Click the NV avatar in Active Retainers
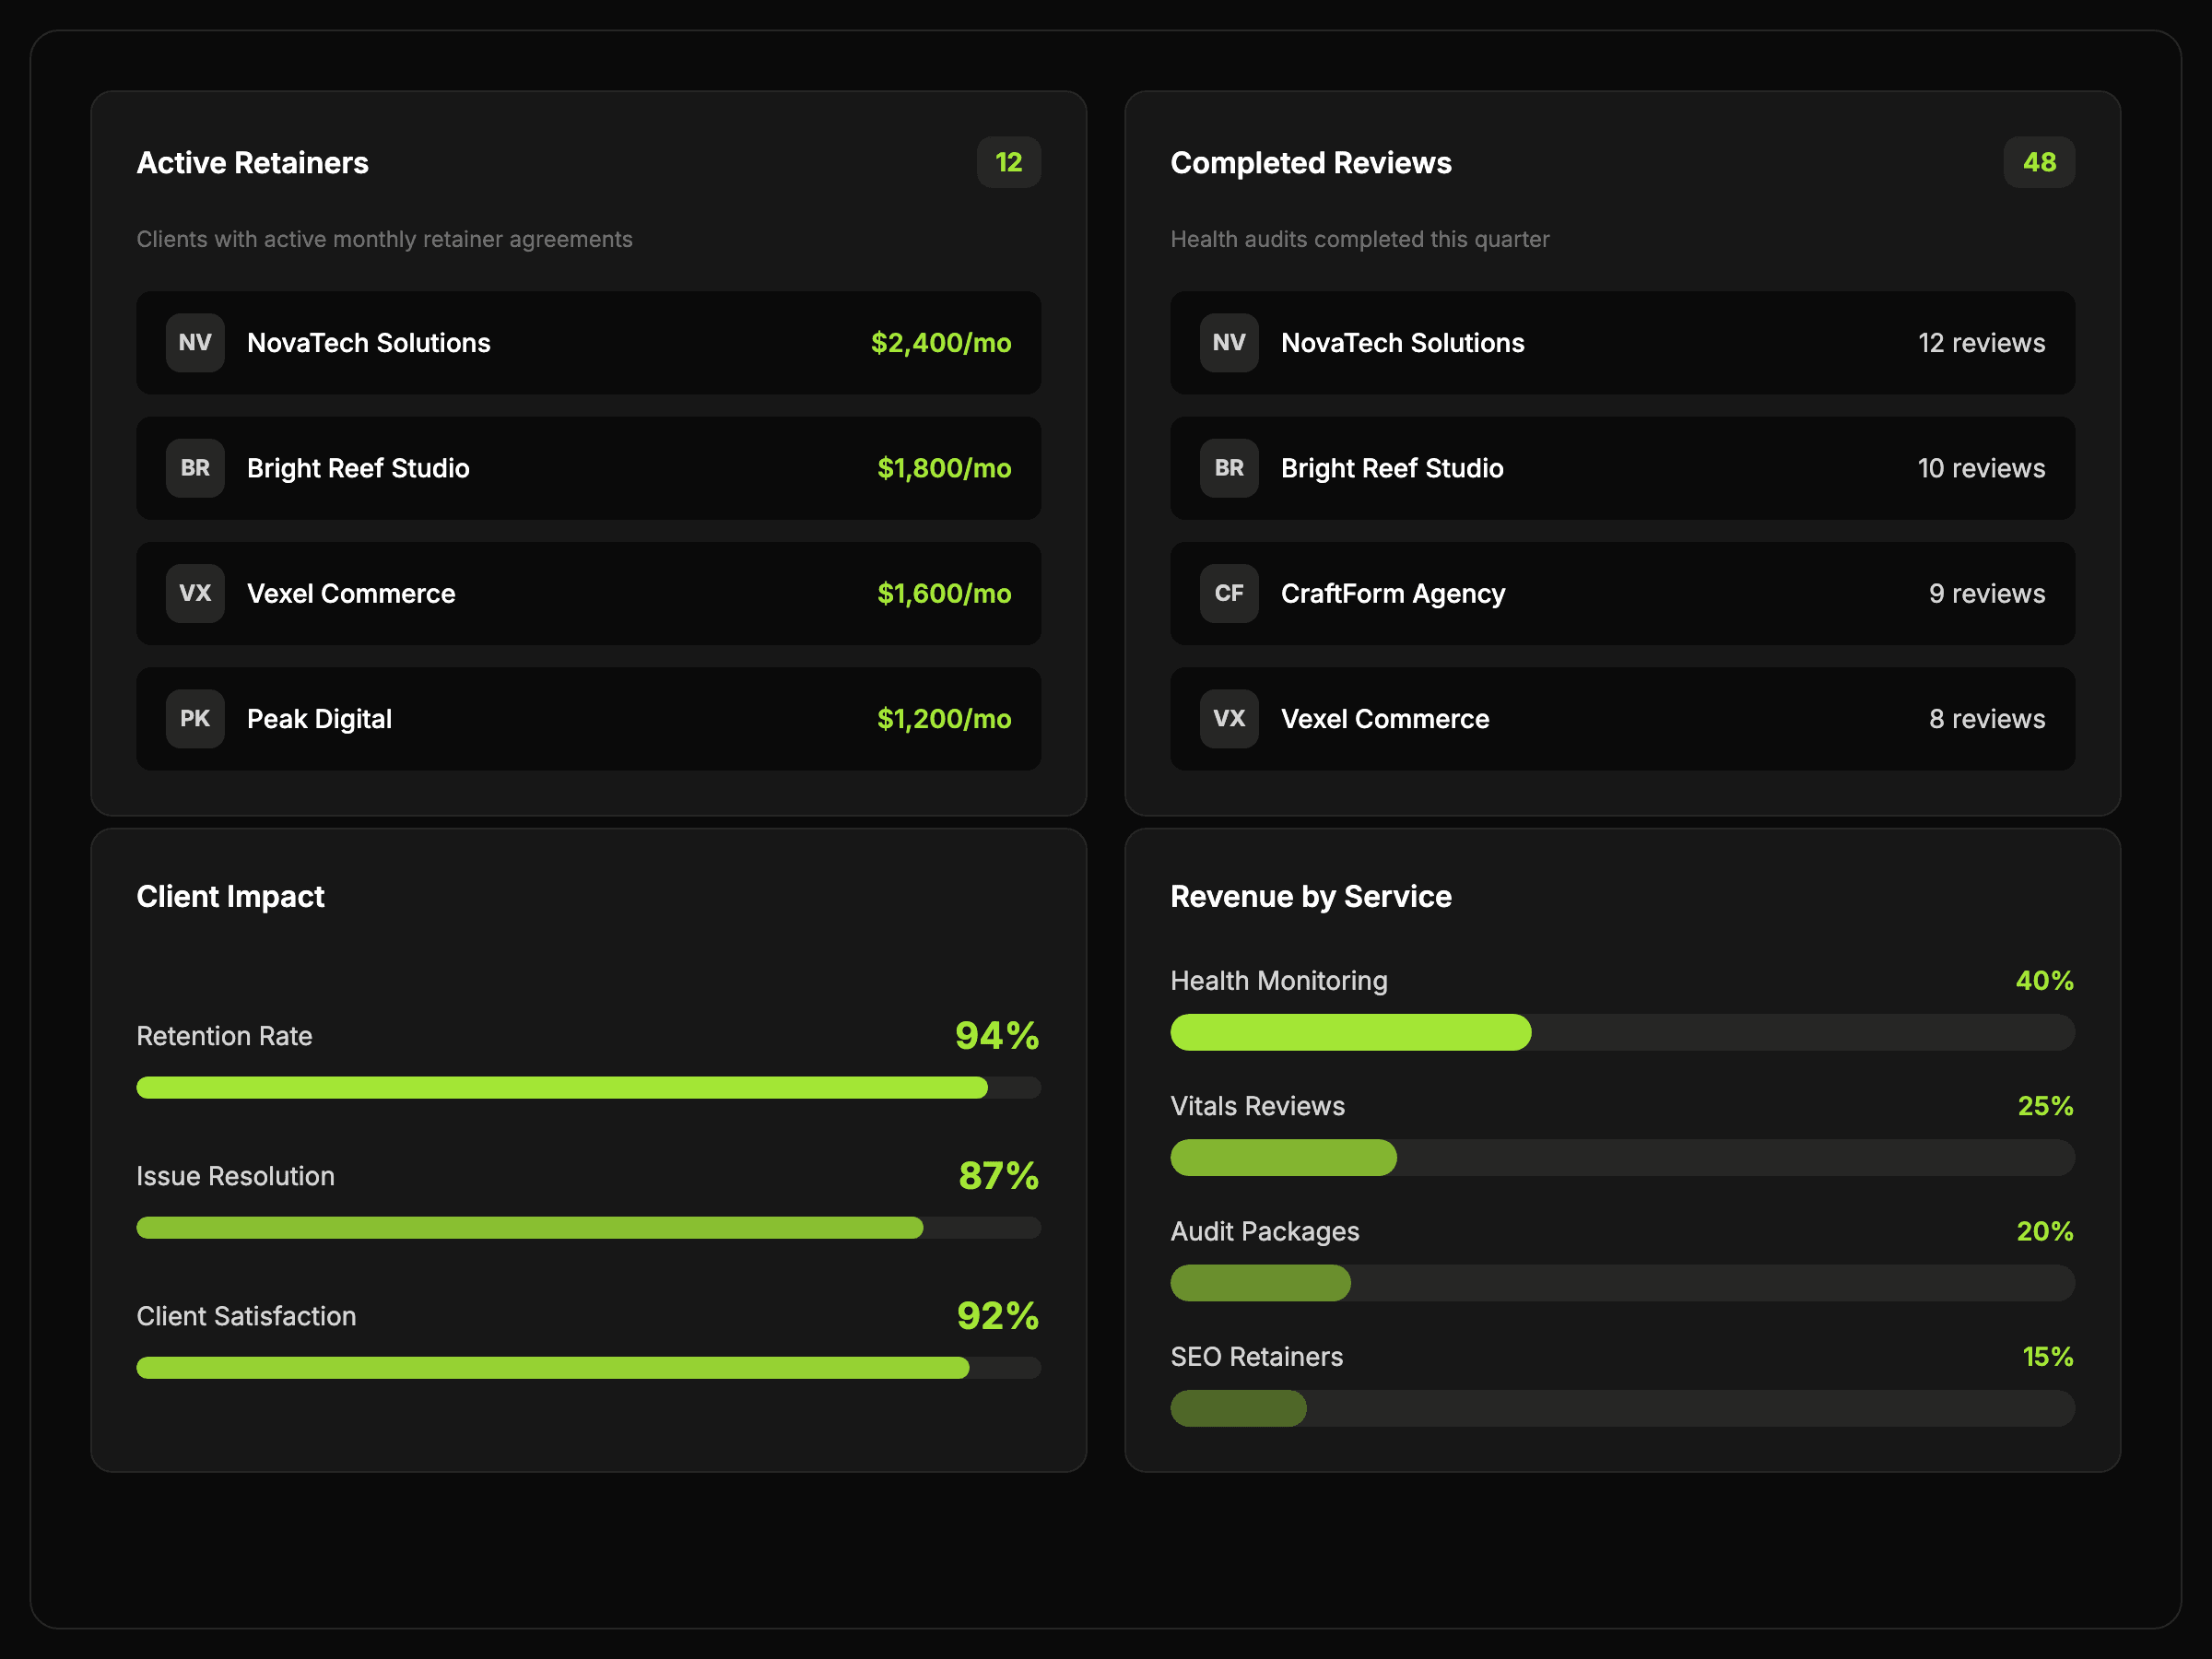 [195, 343]
